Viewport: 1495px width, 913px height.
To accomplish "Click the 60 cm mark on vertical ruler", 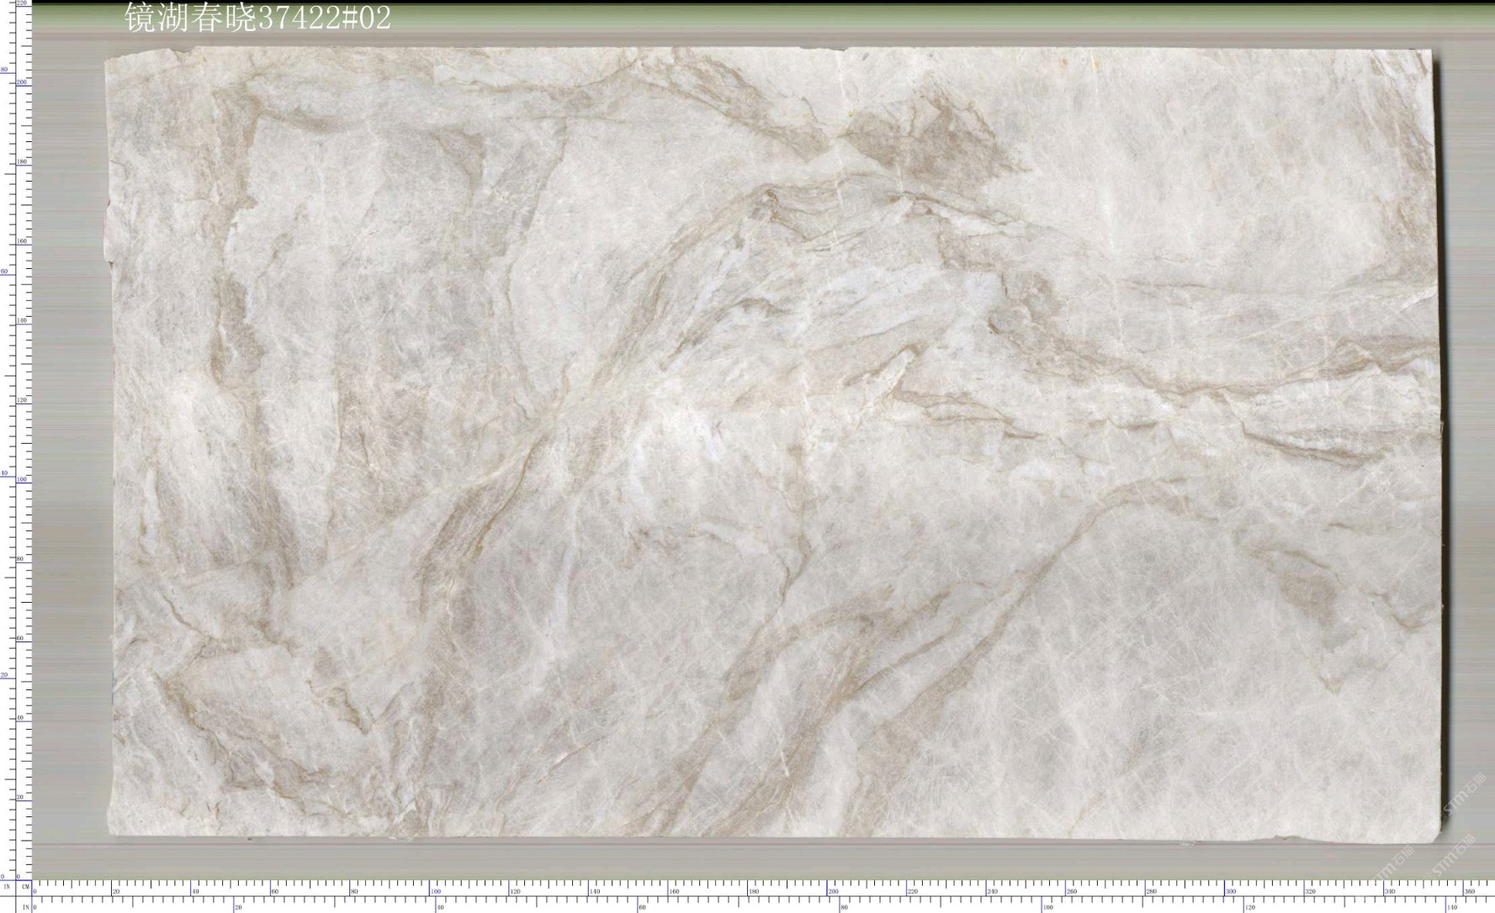I will 22,638.
